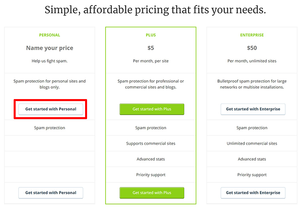Image resolution: width=301 pixels, height=209 pixels.
Task: Click the $5 price label
Action: (150, 48)
